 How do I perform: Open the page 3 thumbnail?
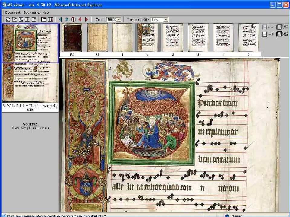pos(198,38)
